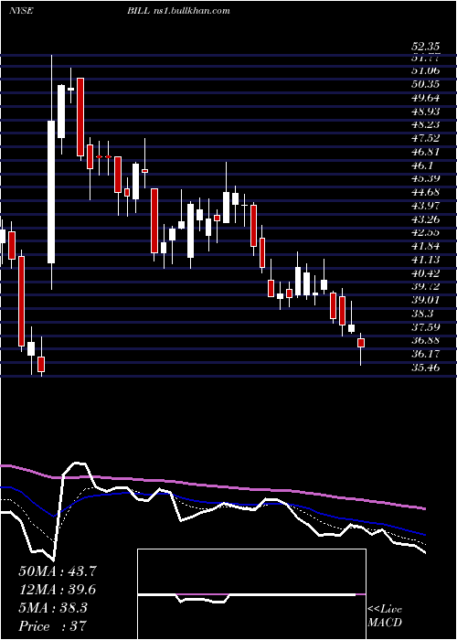
Task: Click the 50.35 price axis label
Action: click(426, 84)
